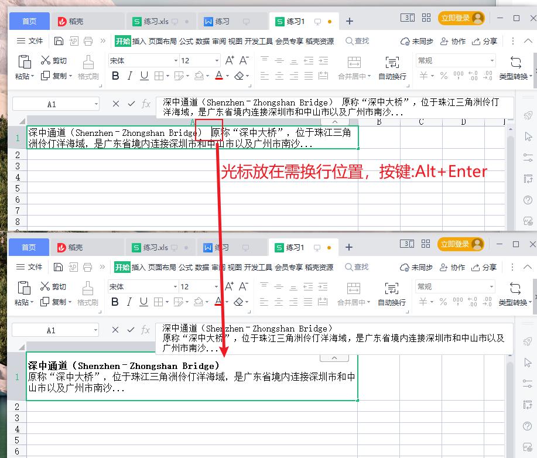Toggle Bold in the lower window
Viewport: 537px width, 458px height.
click(x=115, y=302)
